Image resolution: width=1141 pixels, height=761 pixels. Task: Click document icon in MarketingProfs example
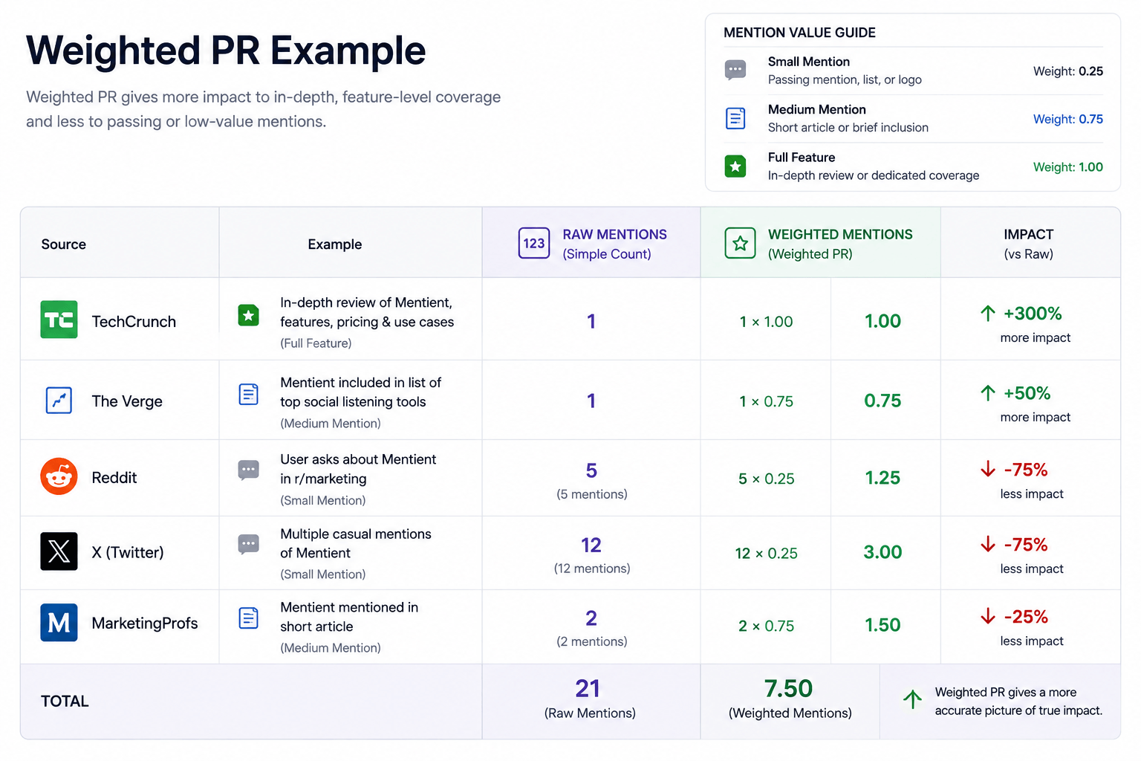click(x=248, y=618)
